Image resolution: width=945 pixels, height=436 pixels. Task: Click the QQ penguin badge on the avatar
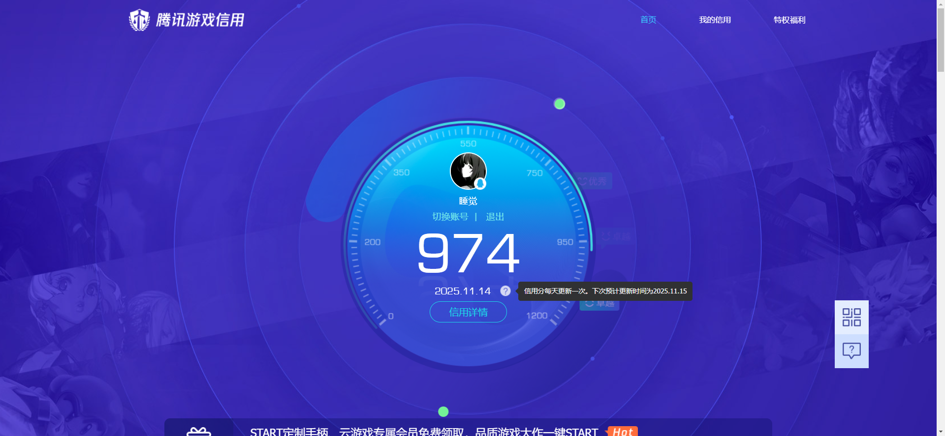point(480,184)
